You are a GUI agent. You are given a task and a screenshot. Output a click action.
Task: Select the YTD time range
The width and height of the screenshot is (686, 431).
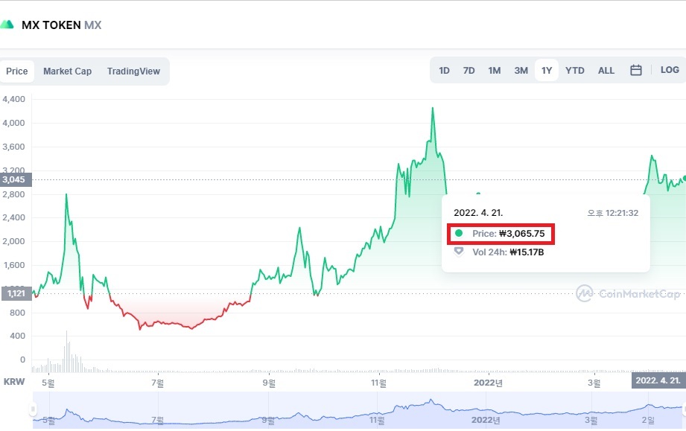click(x=574, y=71)
